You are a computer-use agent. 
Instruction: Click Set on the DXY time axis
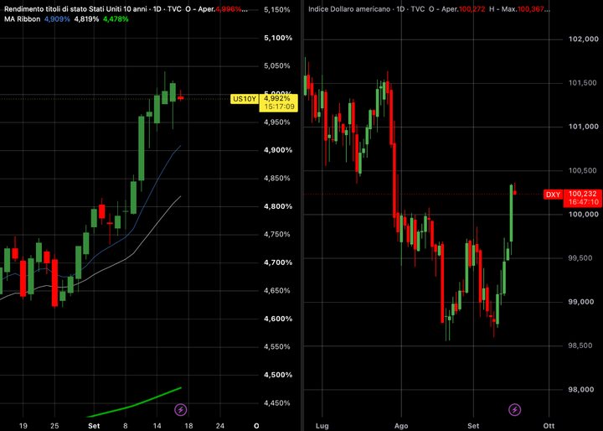pos(473,426)
